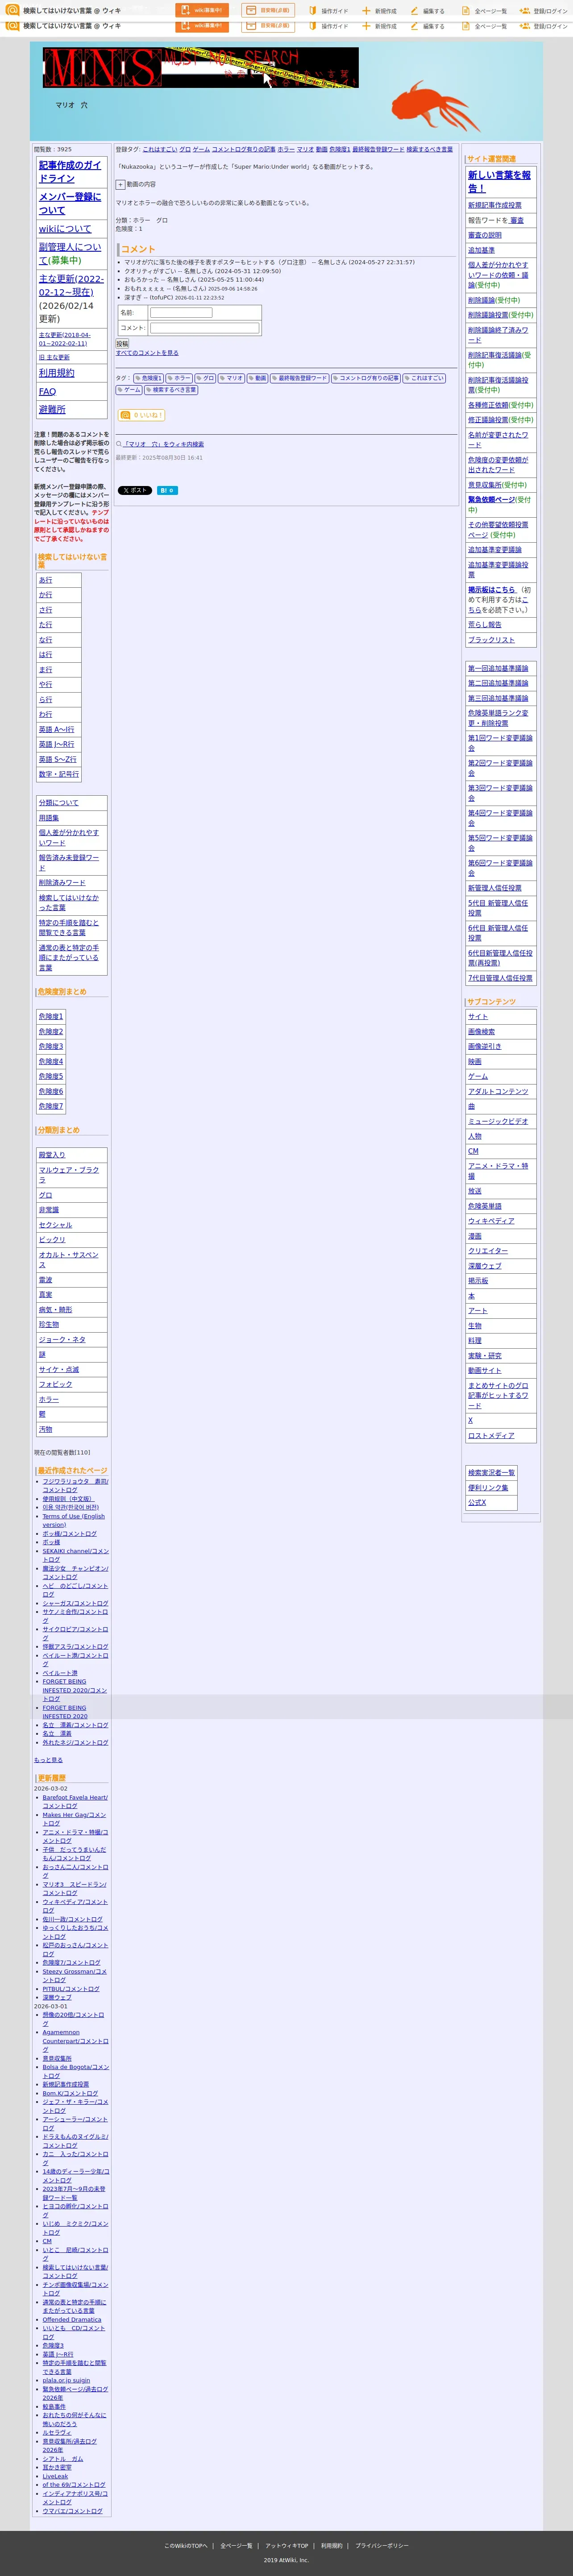This screenshot has height=2576, width=573.
Task: Open マルウェア・ブラクラ category
Action: [70, 1175]
